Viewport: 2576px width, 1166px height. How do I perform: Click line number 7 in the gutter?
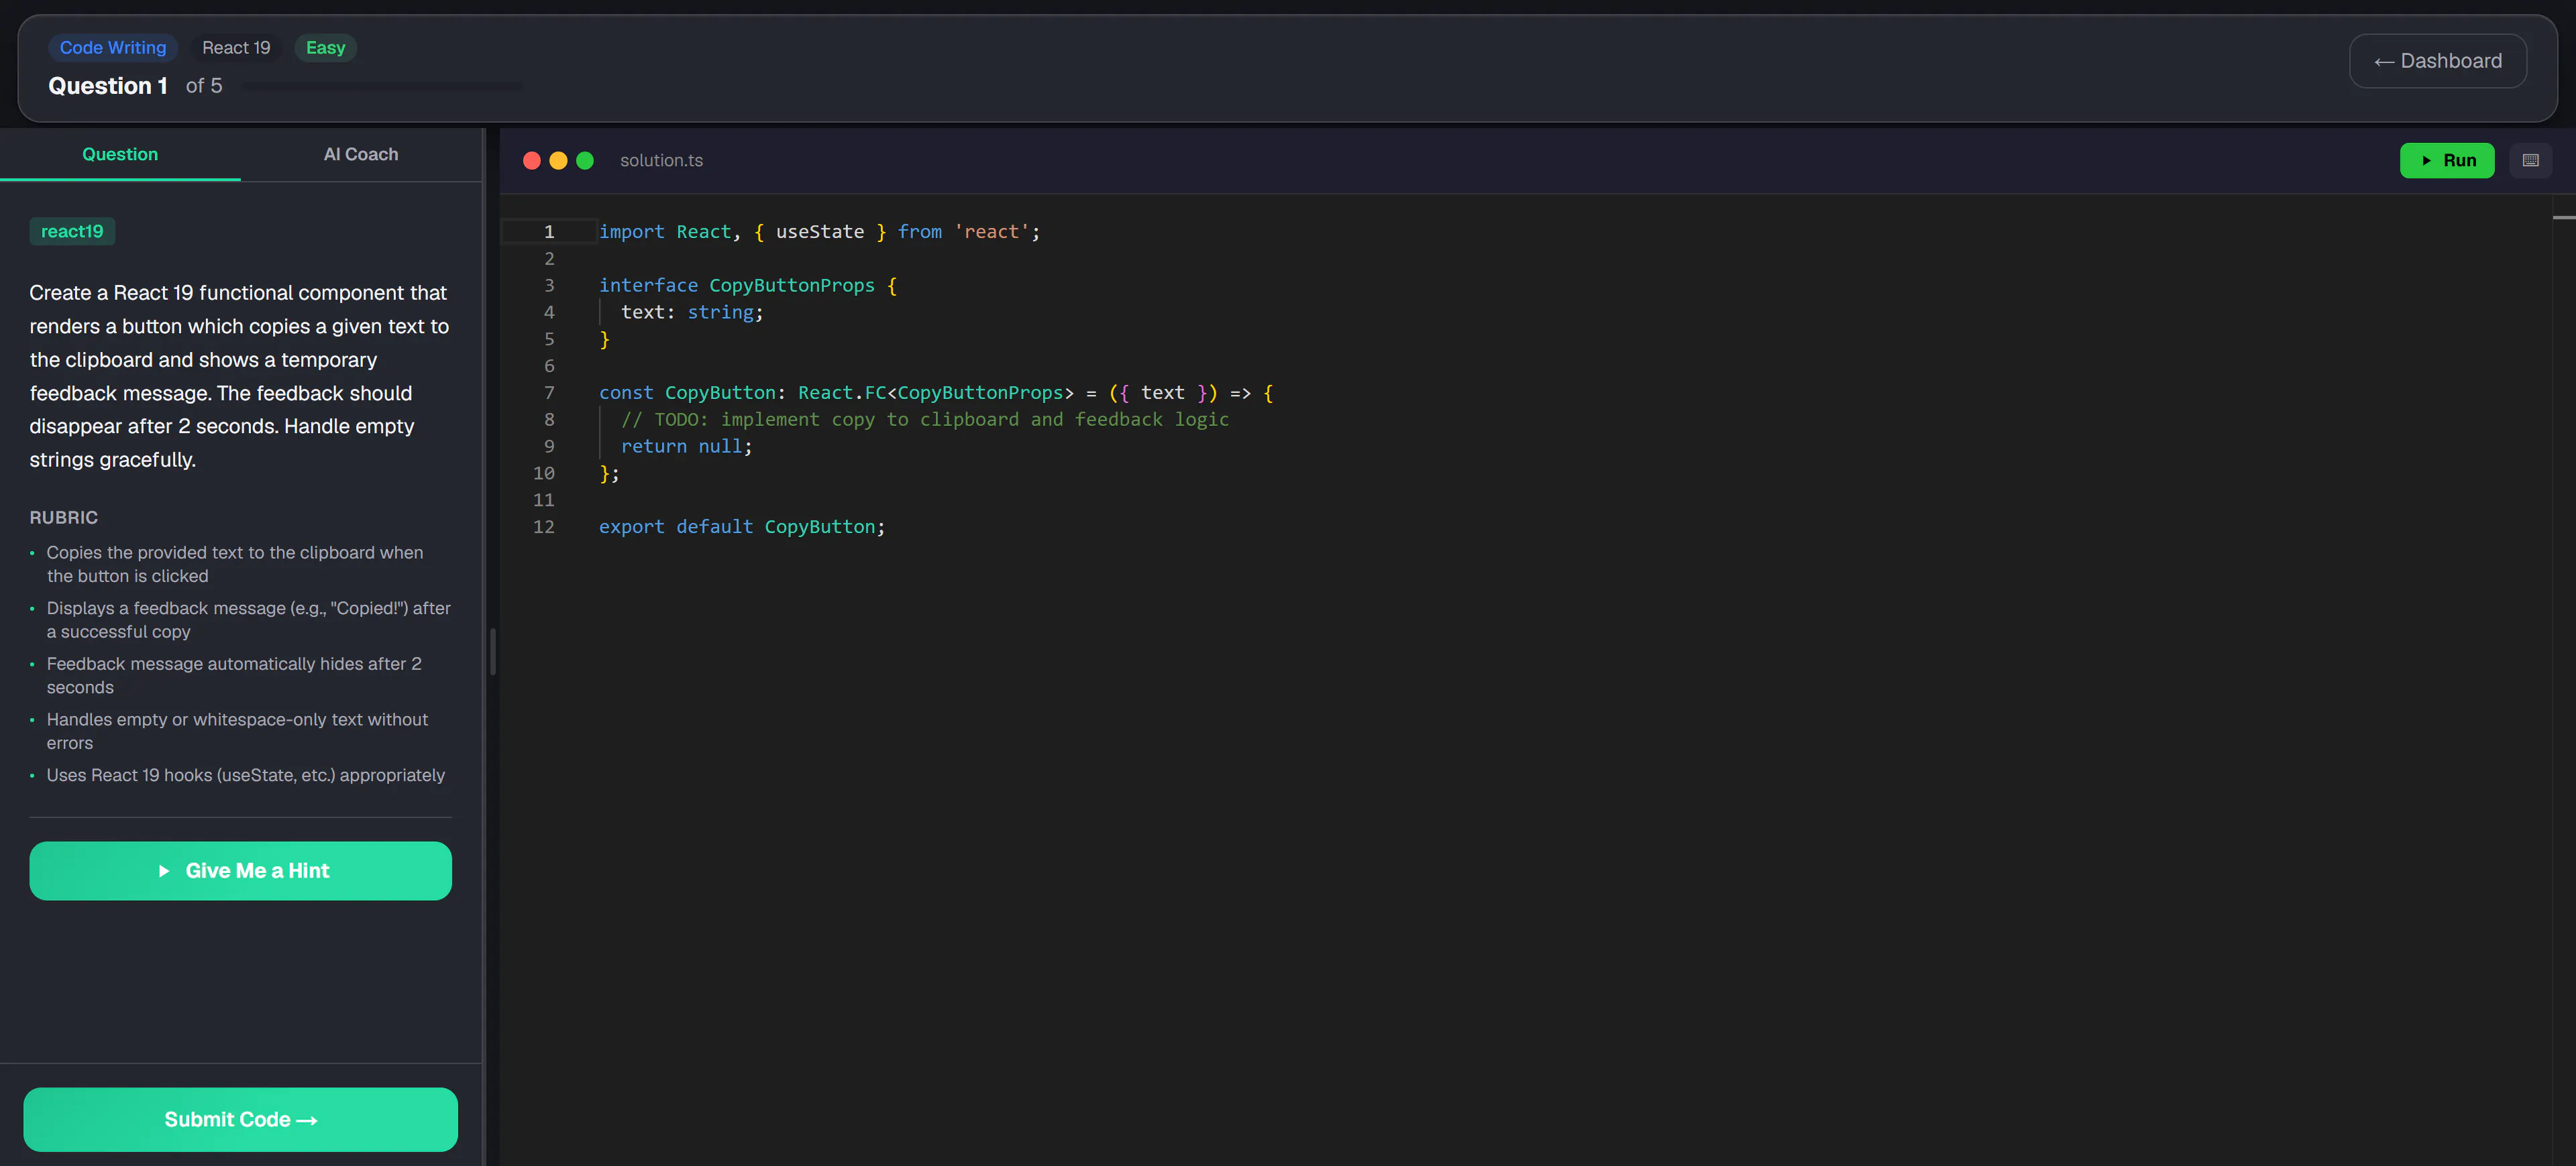pyautogui.click(x=549, y=393)
